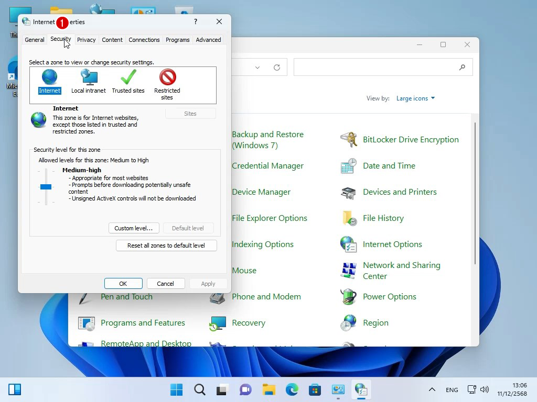Click Reset all zones to default level
This screenshot has width=537, height=402.
166,245
